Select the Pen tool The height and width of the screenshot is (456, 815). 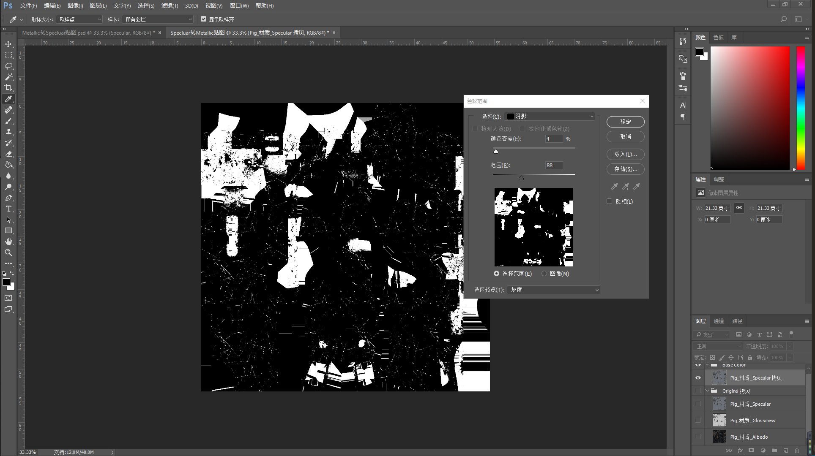(x=8, y=198)
